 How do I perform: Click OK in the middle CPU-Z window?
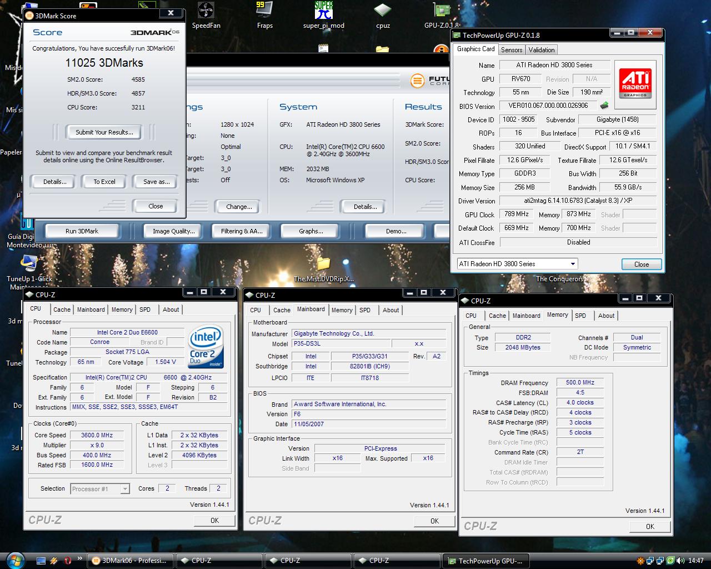[x=435, y=521]
